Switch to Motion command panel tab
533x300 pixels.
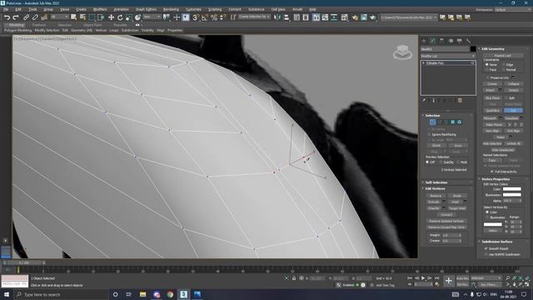pyautogui.click(x=451, y=41)
